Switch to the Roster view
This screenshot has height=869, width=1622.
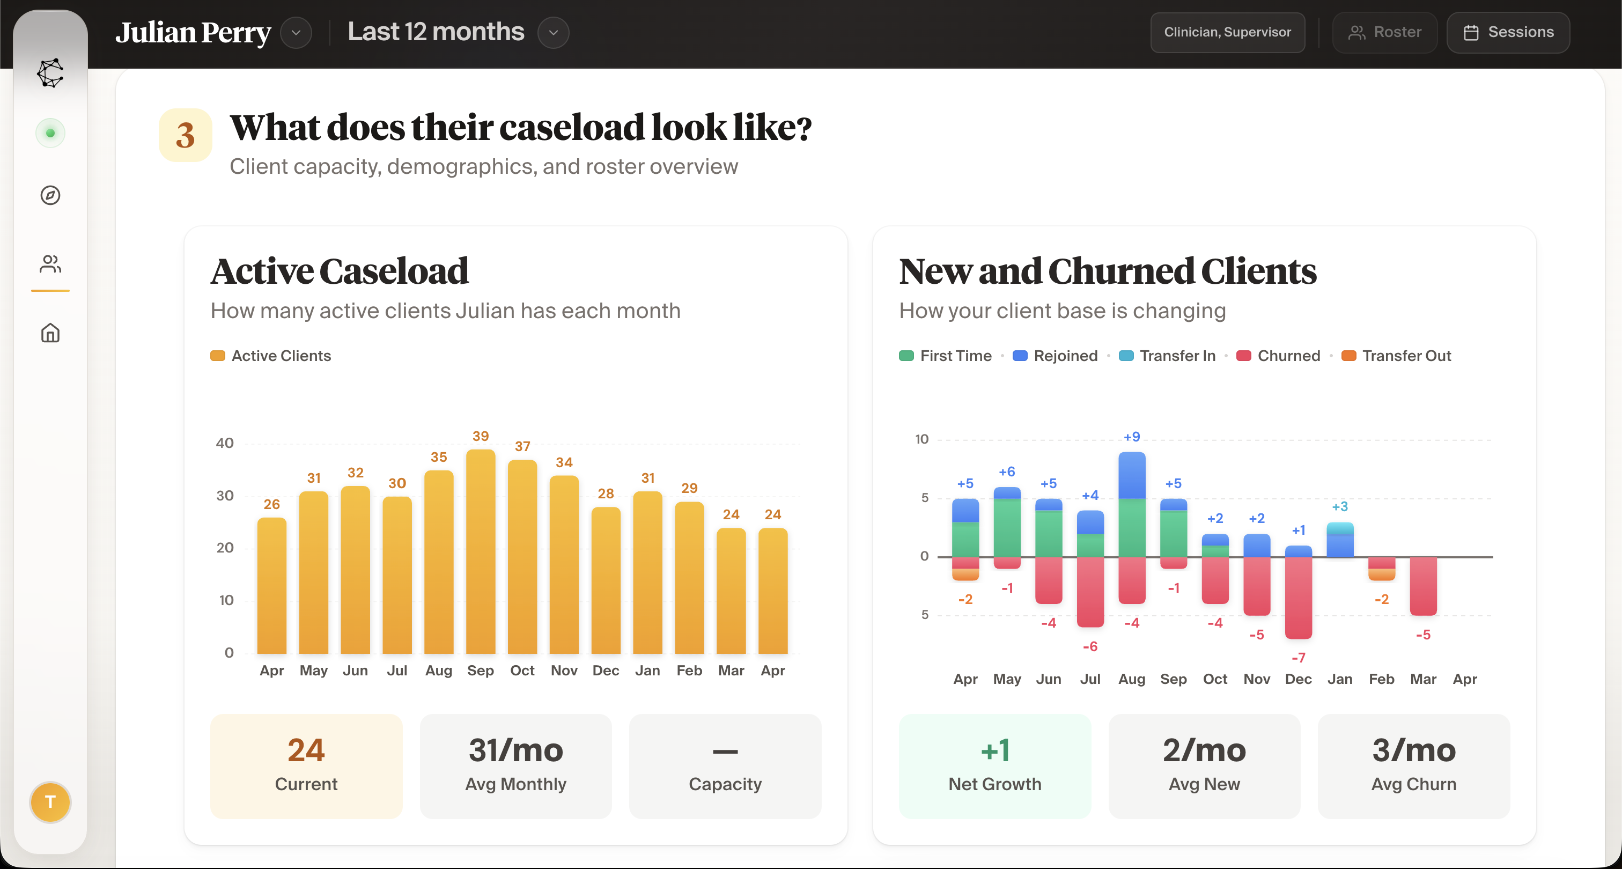pyautogui.click(x=1384, y=33)
